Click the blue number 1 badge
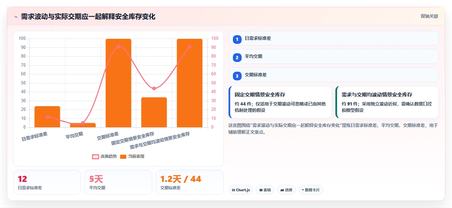Screen dimensions: 452x208 (237, 39)
